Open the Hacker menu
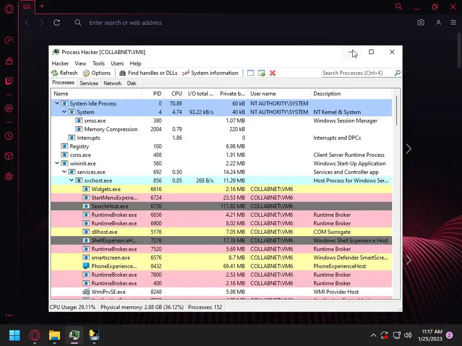 click(60, 64)
